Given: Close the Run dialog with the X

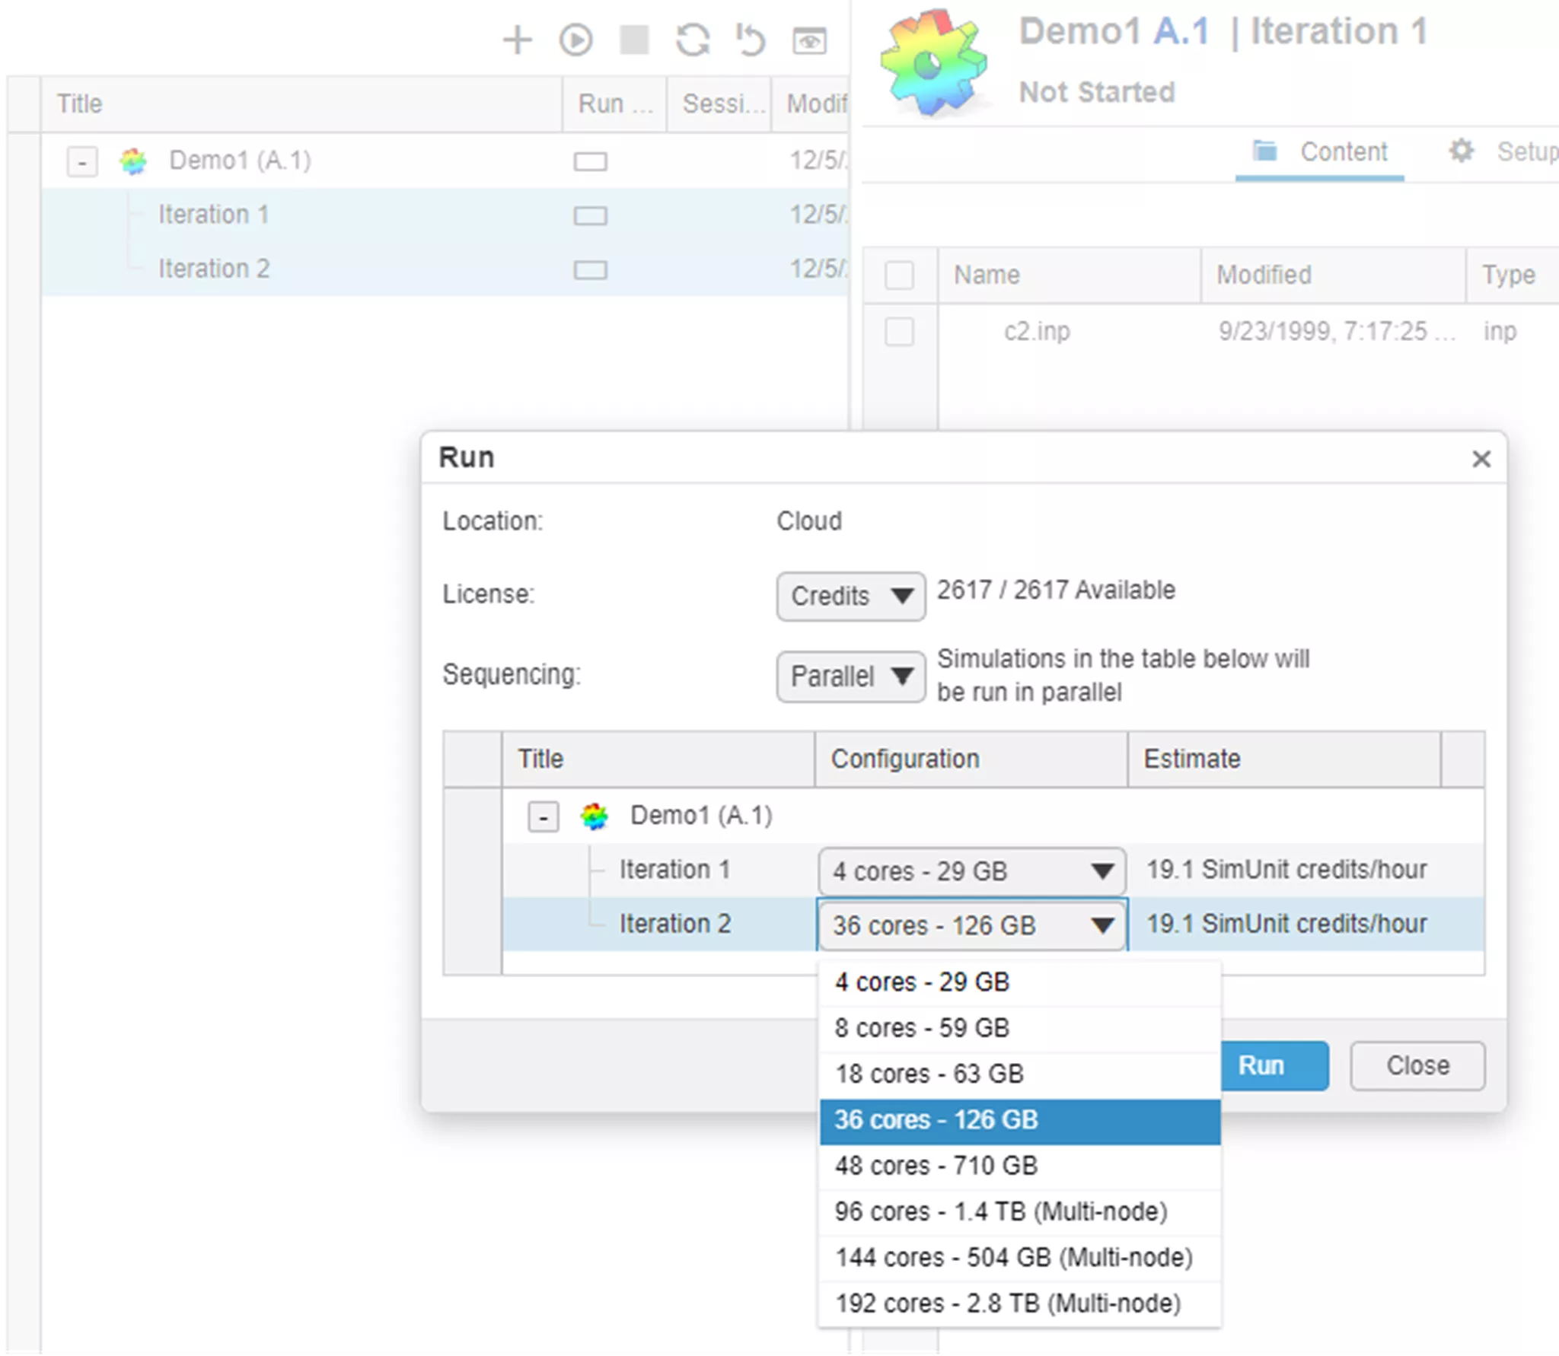Looking at the screenshot, I should click(1481, 459).
